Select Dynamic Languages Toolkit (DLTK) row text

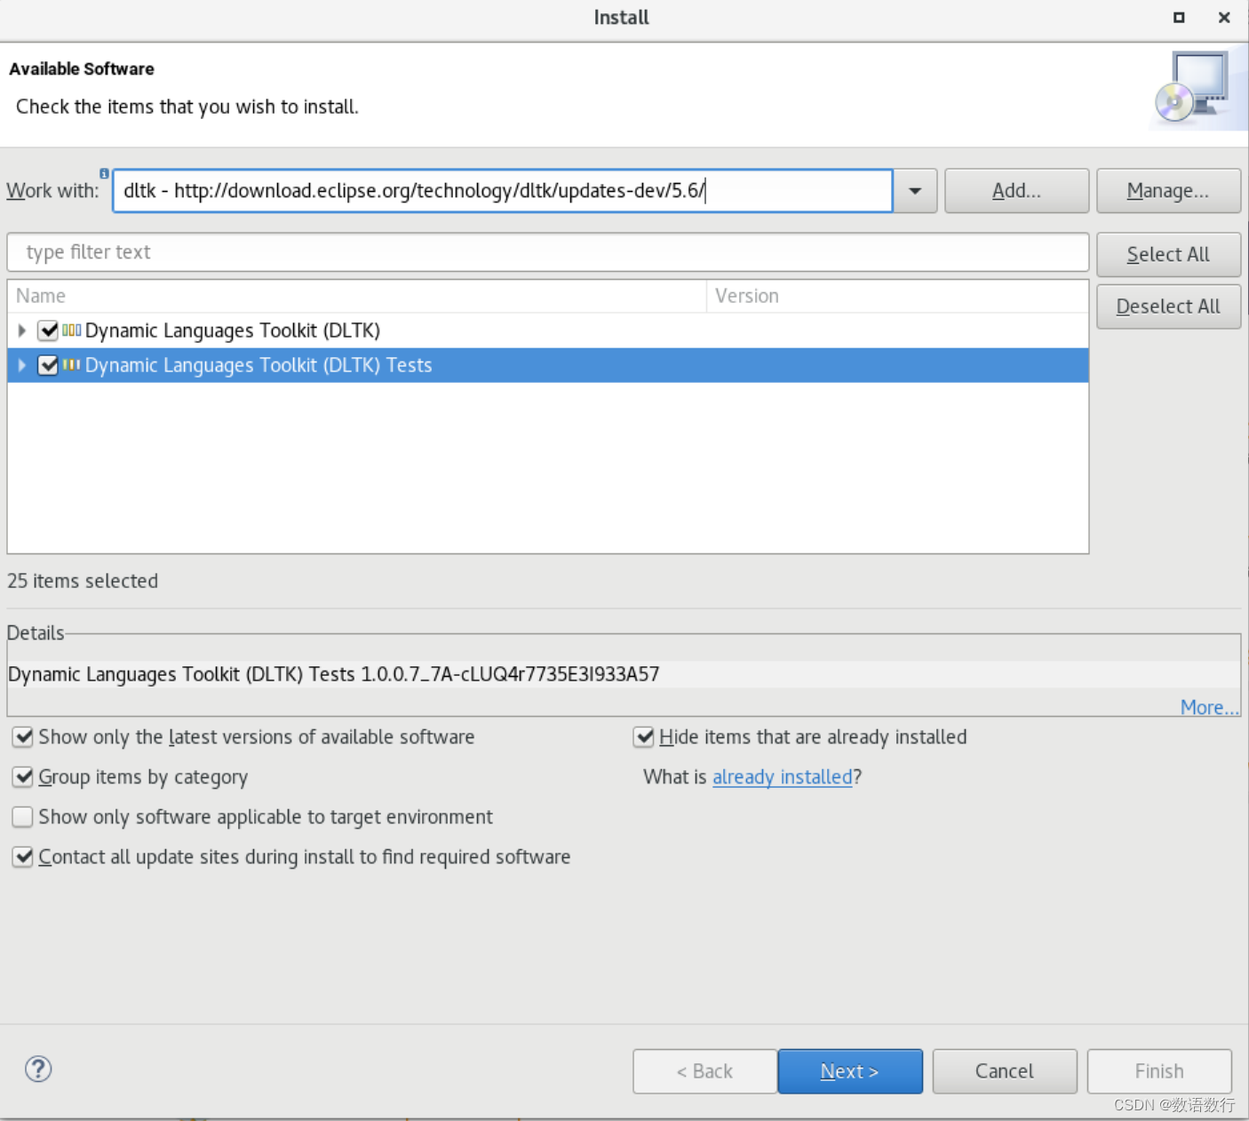(x=233, y=330)
